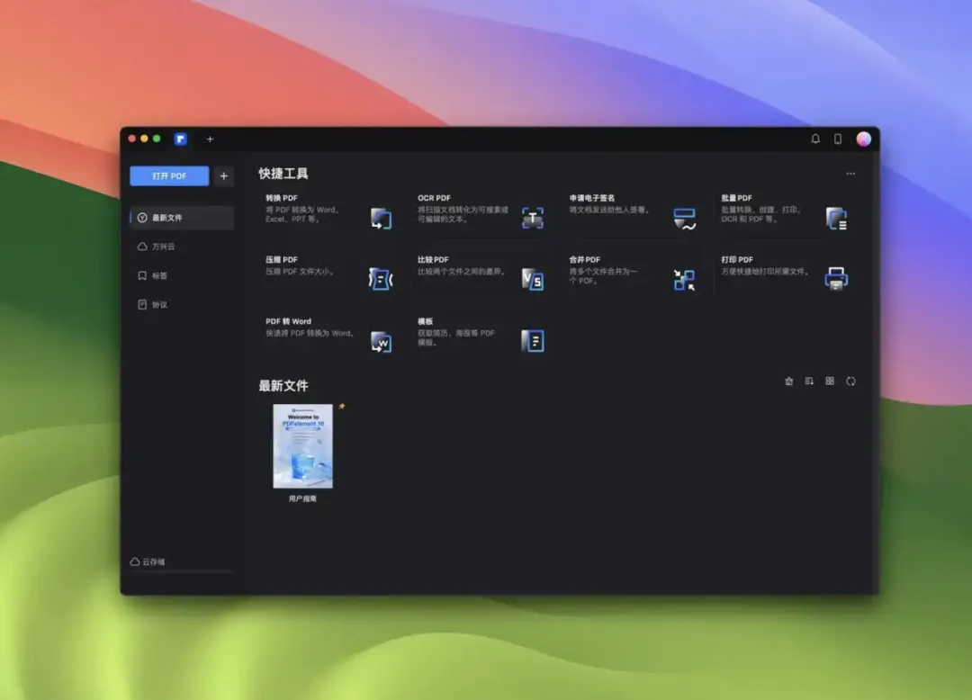Viewport: 972px width, 700px height.
Task: Click the 打印 PDF title text
Action: pyautogui.click(x=737, y=259)
